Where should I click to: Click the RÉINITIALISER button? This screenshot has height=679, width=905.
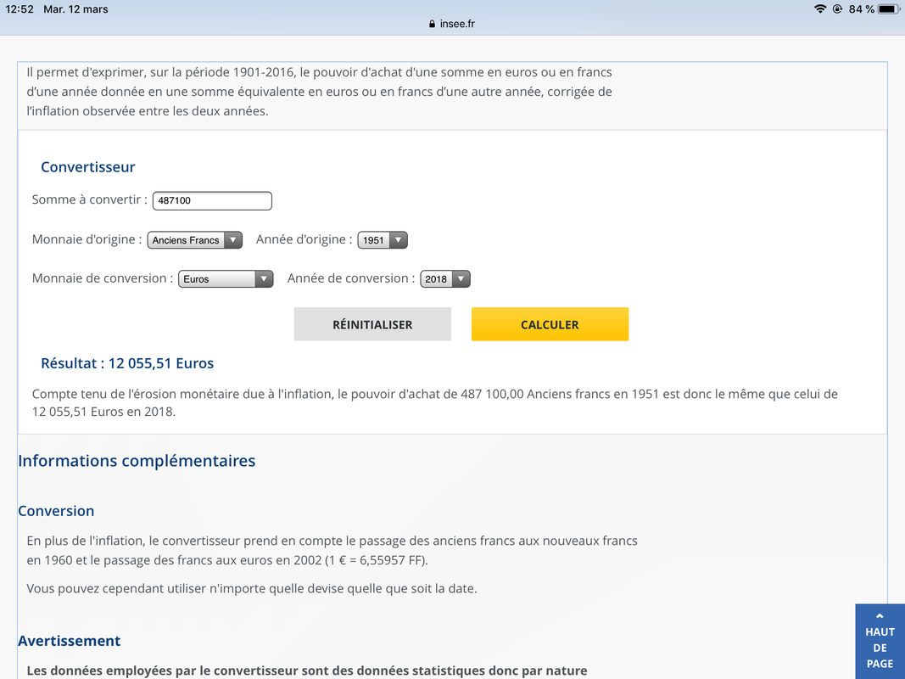pyautogui.click(x=372, y=324)
